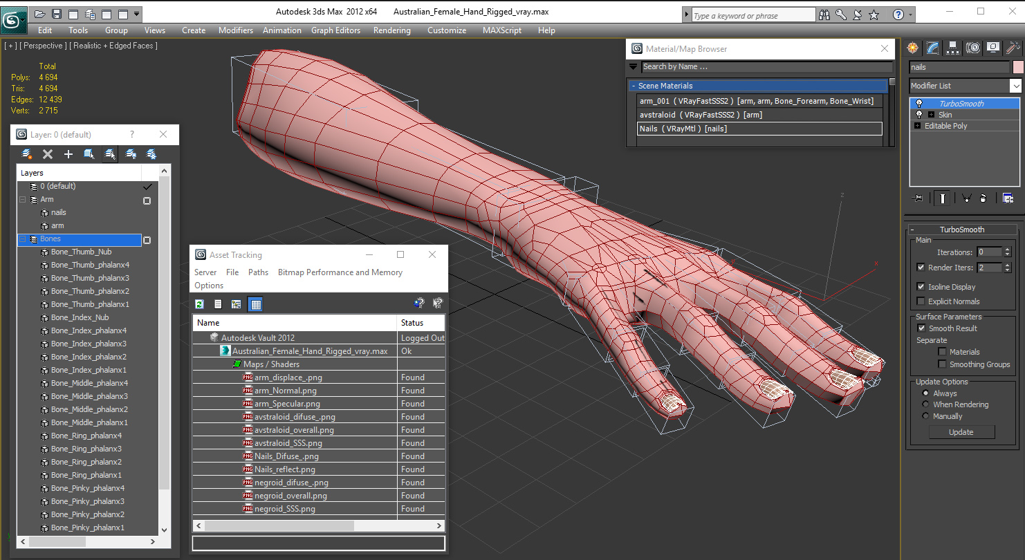
Task: Switch Asset Tracking to tree view
Action: tap(236, 304)
